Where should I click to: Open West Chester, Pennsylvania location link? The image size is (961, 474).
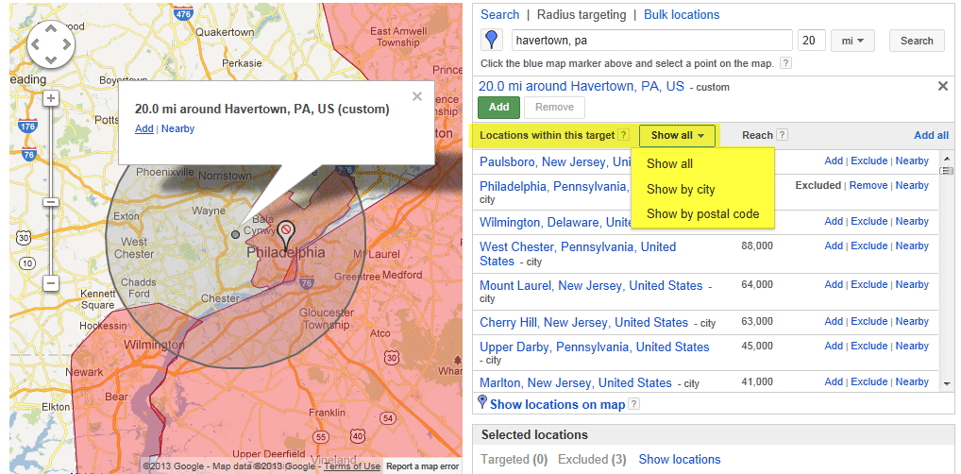tap(578, 254)
